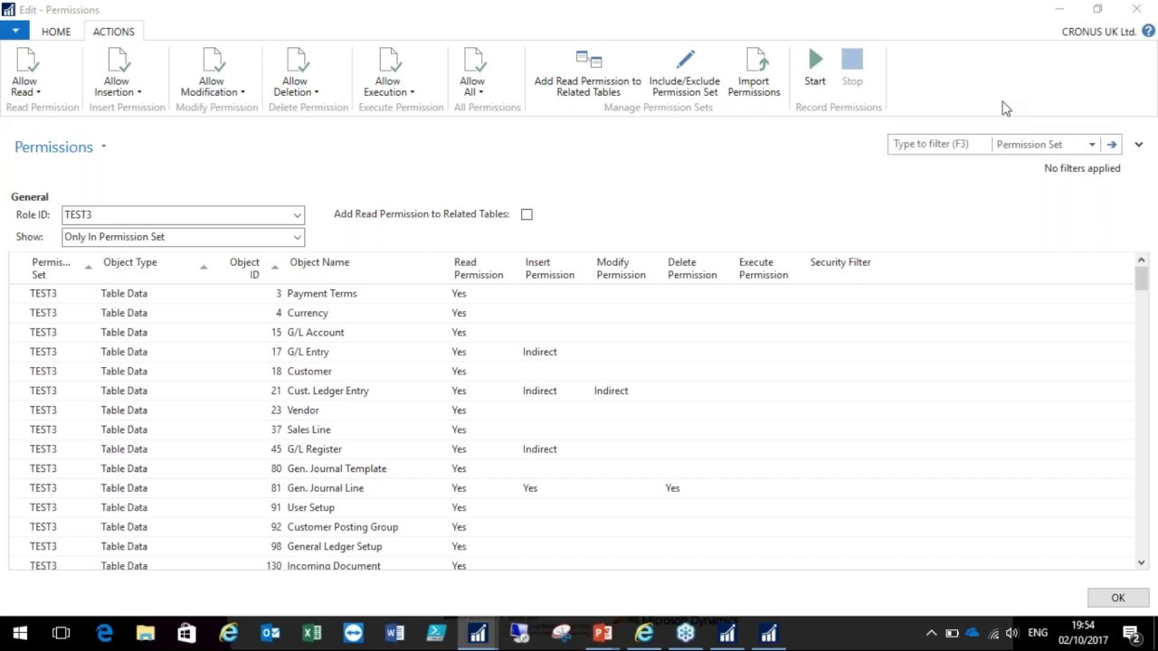Image resolution: width=1158 pixels, height=651 pixels.
Task: Open PowerPoint from the taskbar
Action: click(603, 633)
